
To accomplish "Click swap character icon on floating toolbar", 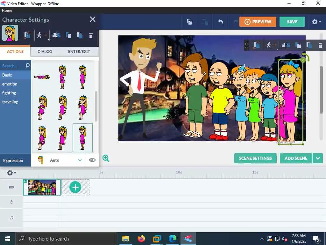I will pyautogui.click(x=257, y=45).
